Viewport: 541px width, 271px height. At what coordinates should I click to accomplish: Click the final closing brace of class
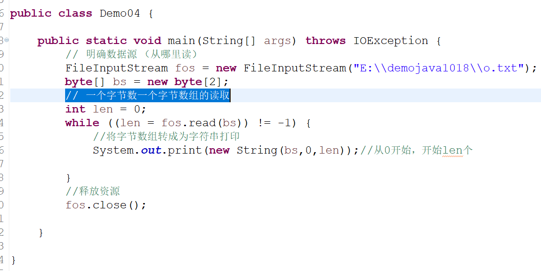[13, 260]
